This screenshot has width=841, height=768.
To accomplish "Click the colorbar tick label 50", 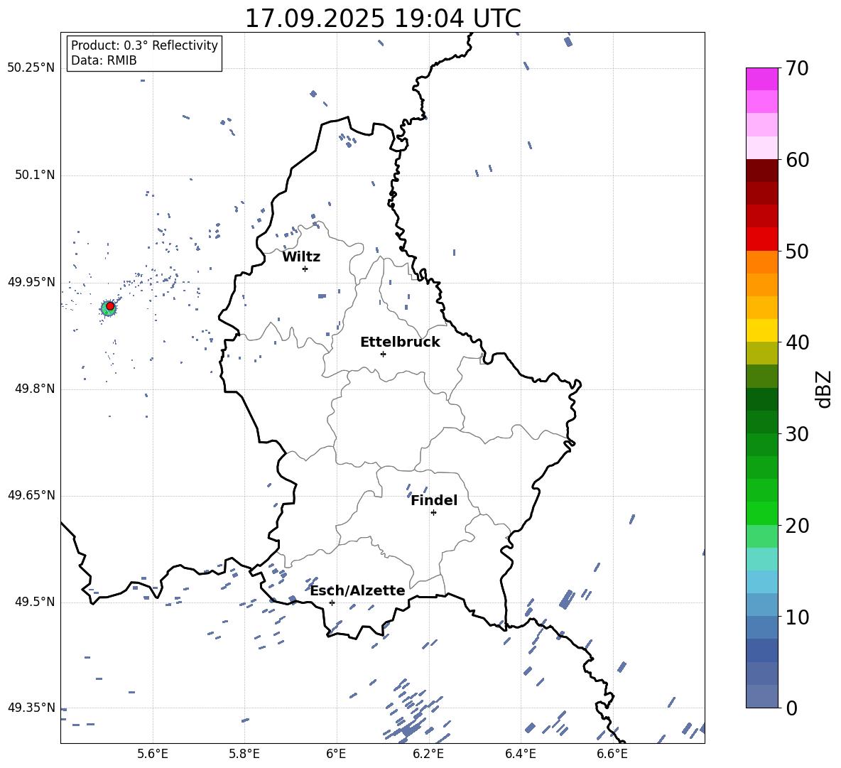I will pos(796,252).
